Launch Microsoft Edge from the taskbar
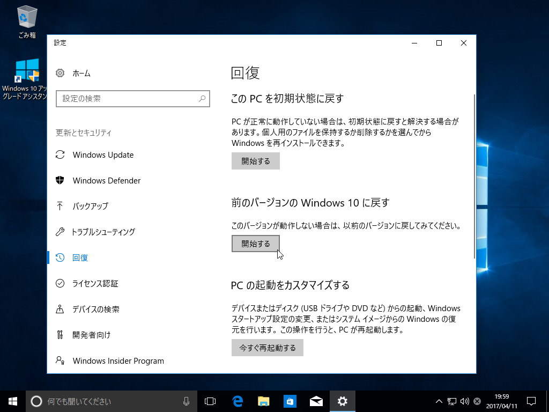This screenshot has height=412, width=549. [236, 401]
